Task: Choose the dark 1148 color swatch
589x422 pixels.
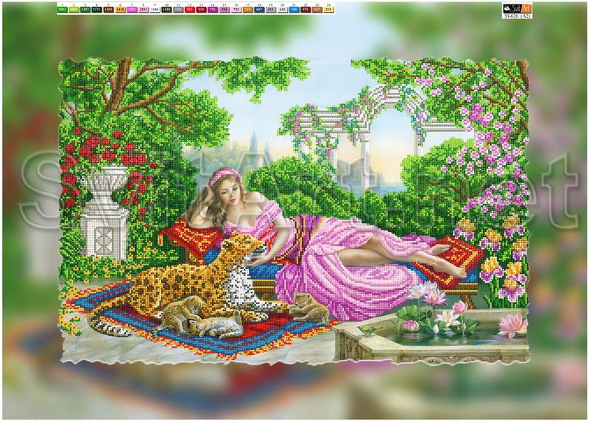Action: tap(167, 10)
